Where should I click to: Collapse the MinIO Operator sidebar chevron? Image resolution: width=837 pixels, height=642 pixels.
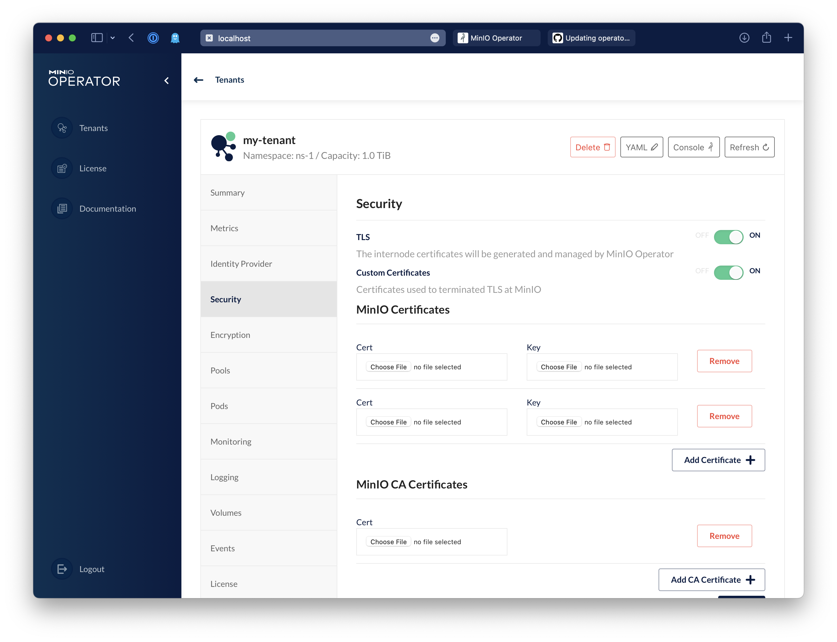pos(167,81)
